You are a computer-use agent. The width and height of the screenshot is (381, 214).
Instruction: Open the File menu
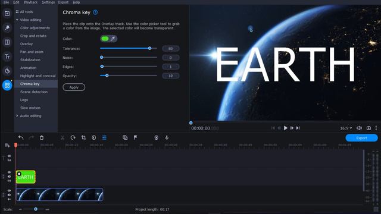point(6,2)
